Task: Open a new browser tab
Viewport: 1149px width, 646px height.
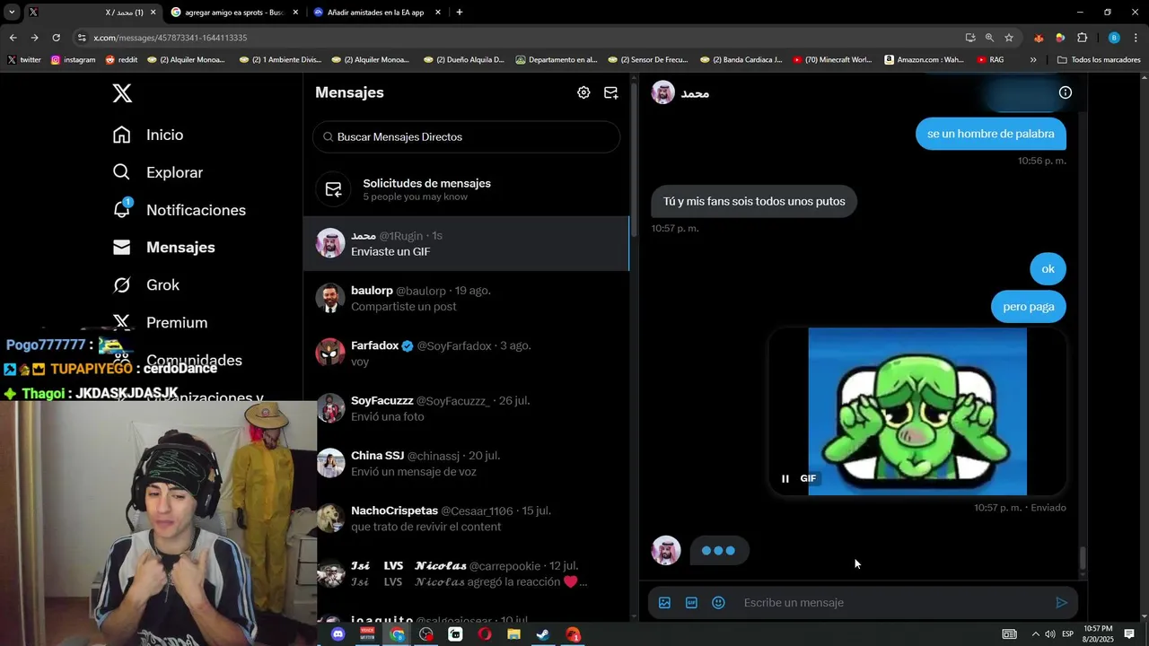Action: click(x=460, y=13)
